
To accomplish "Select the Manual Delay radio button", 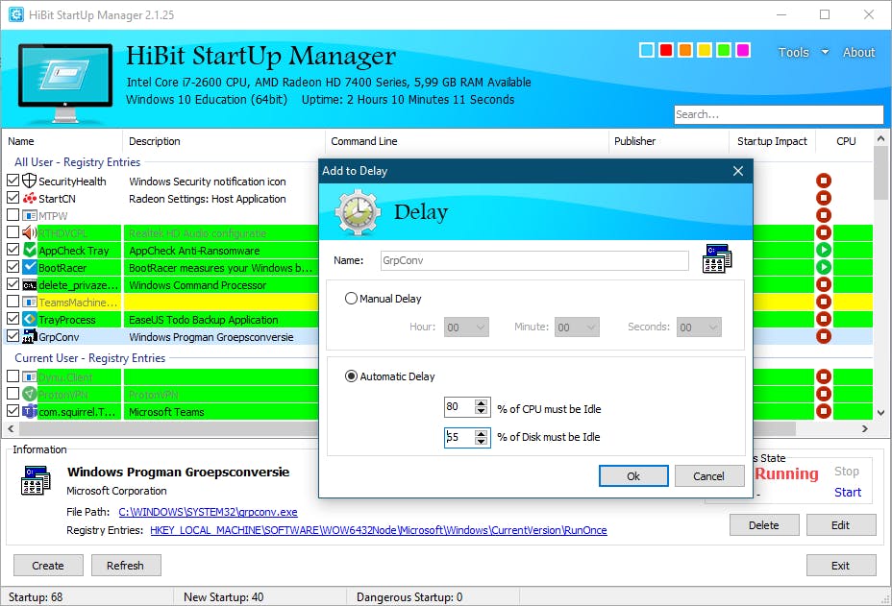I will coord(351,299).
